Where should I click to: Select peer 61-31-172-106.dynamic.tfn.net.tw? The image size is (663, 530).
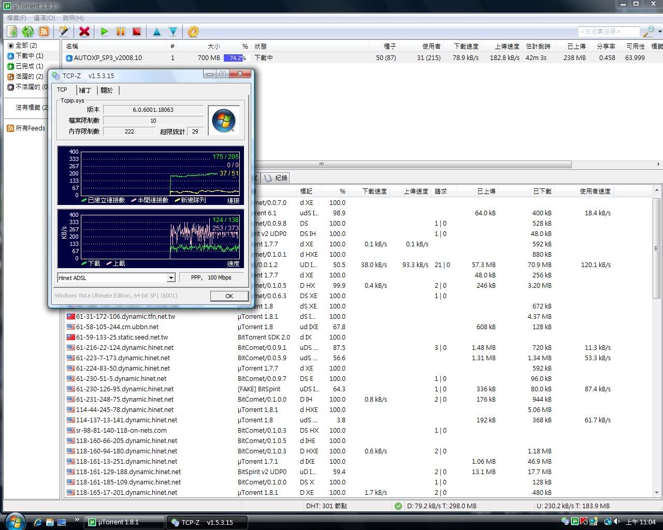(126, 316)
